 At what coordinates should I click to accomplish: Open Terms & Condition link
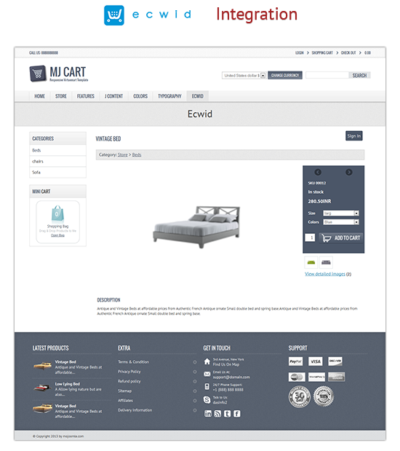(134, 362)
